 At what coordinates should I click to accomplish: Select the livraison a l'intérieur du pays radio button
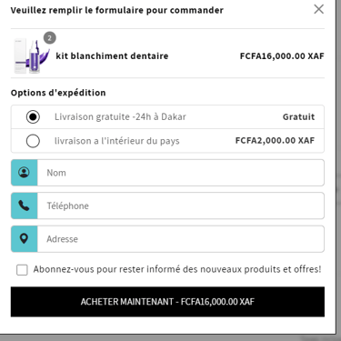(x=33, y=141)
